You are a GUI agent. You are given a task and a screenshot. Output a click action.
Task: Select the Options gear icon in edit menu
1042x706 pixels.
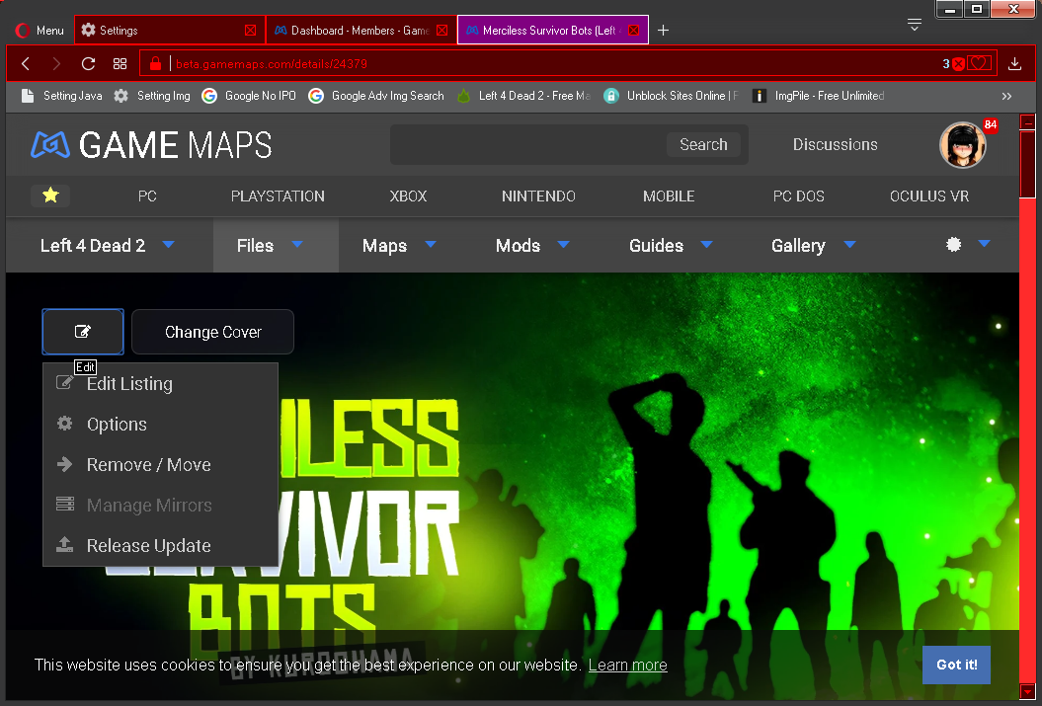65,424
